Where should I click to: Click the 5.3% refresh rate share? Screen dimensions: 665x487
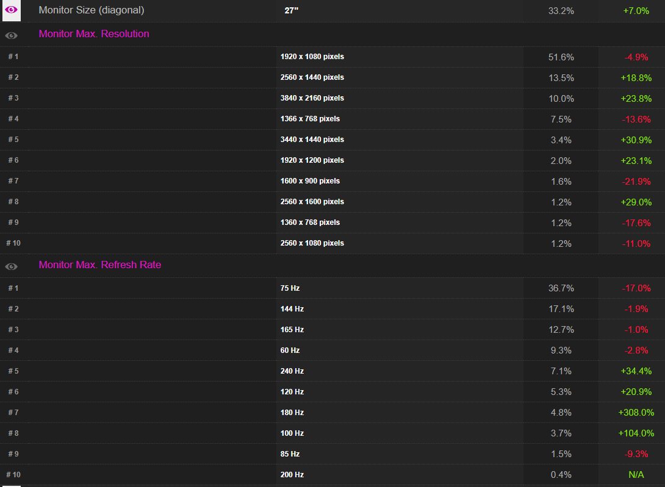561,393
